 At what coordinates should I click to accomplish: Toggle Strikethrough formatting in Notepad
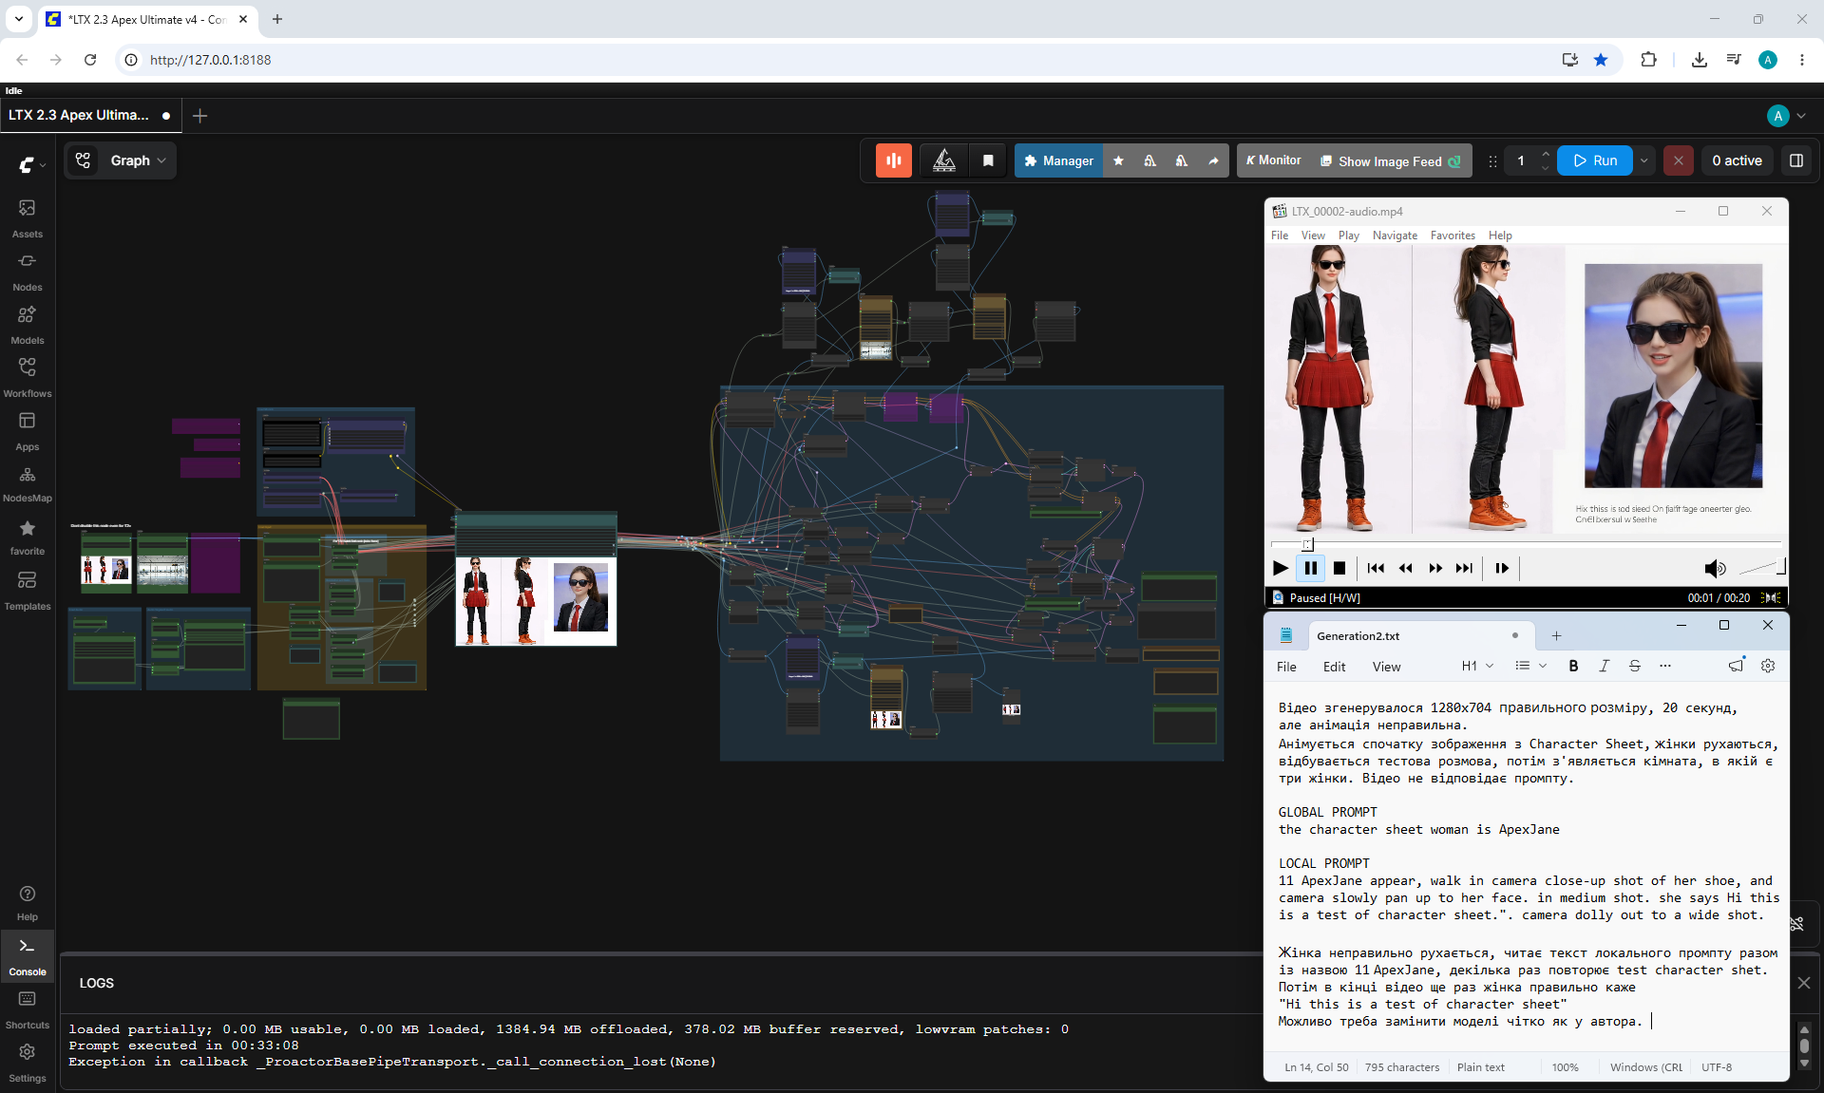click(1634, 666)
